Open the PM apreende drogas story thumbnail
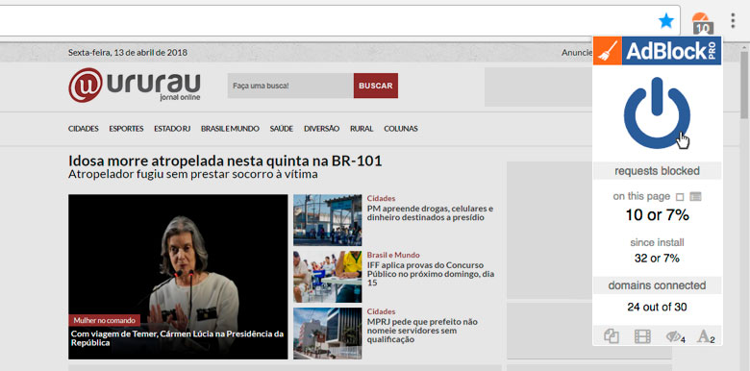Screen dimensions: 750x371 (x=327, y=220)
